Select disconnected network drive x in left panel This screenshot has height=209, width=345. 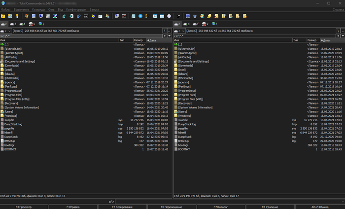tap(32, 24)
